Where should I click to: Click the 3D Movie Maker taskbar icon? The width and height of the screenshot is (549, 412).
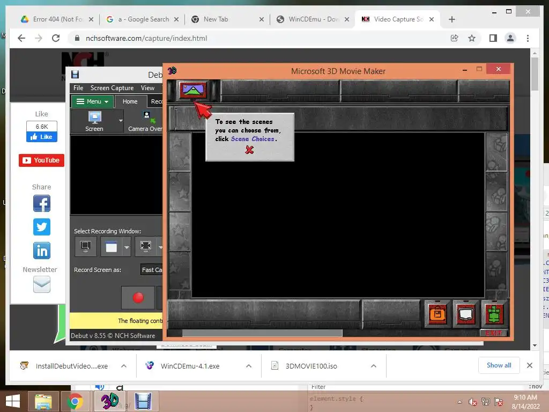point(109,401)
